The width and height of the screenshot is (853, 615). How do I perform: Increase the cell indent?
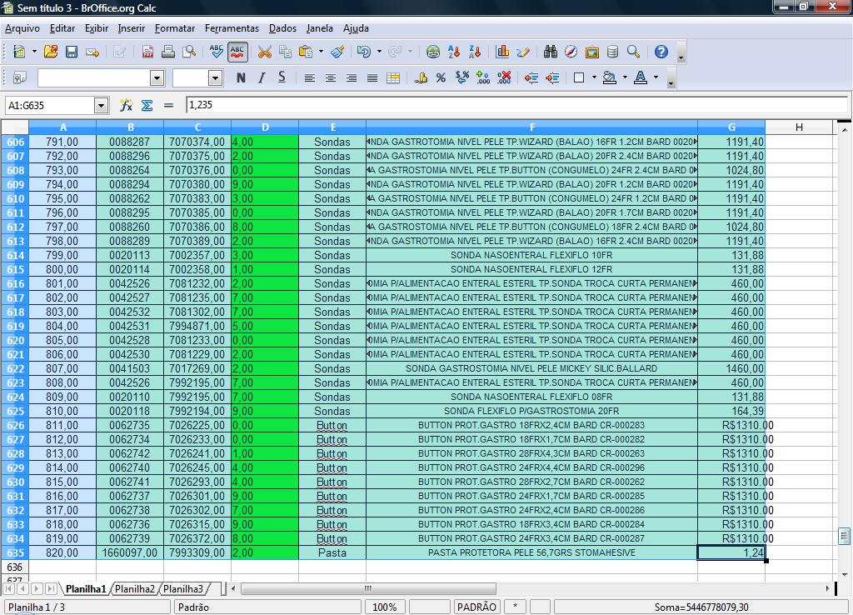[x=552, y=77]
